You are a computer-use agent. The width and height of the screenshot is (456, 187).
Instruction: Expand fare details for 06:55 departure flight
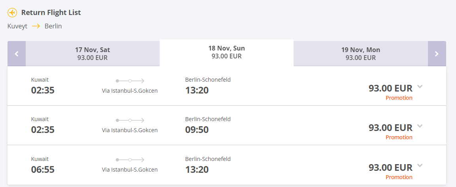[x=420, y=166]
